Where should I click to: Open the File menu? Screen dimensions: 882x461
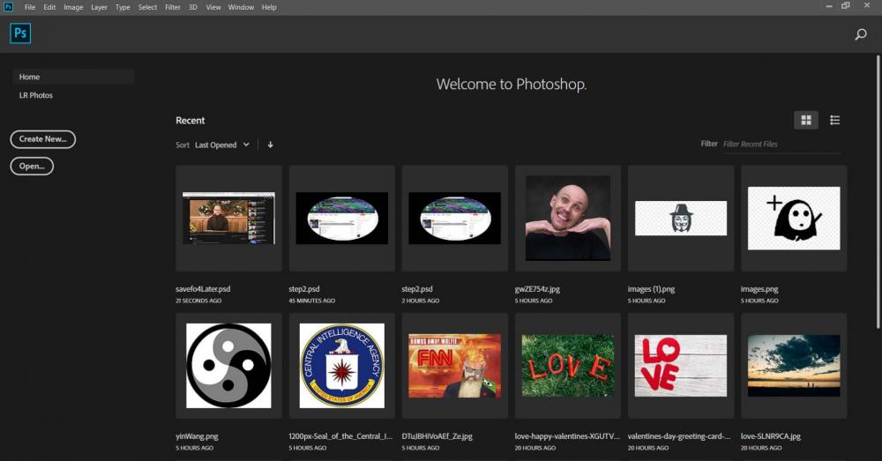coord(30,7)
